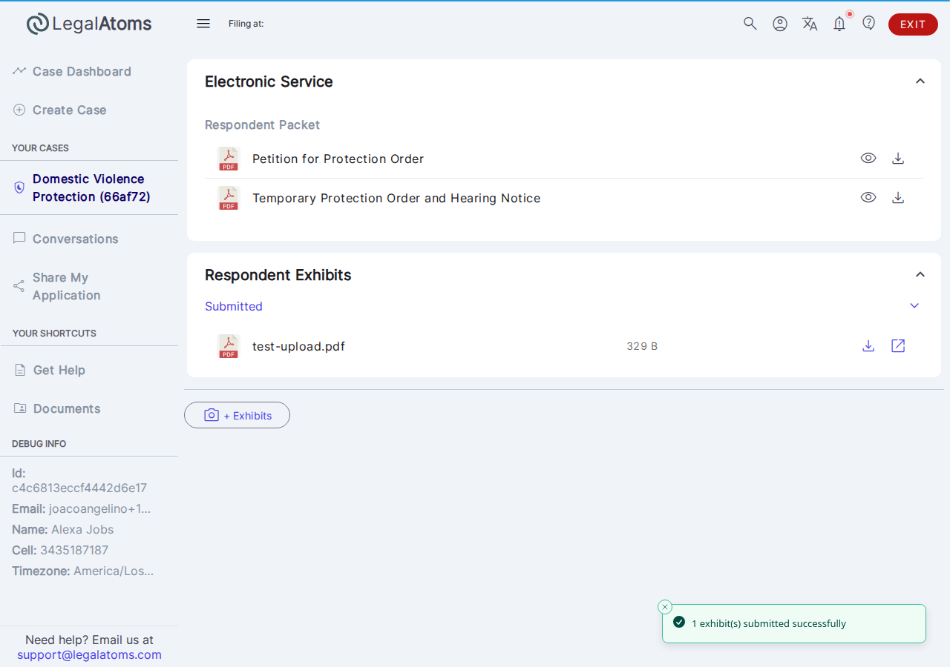Preview Temporary Protection Order and Hearing Notice
Image resolution: width=950 pixels, height=667 pixels.
point(868,197)
